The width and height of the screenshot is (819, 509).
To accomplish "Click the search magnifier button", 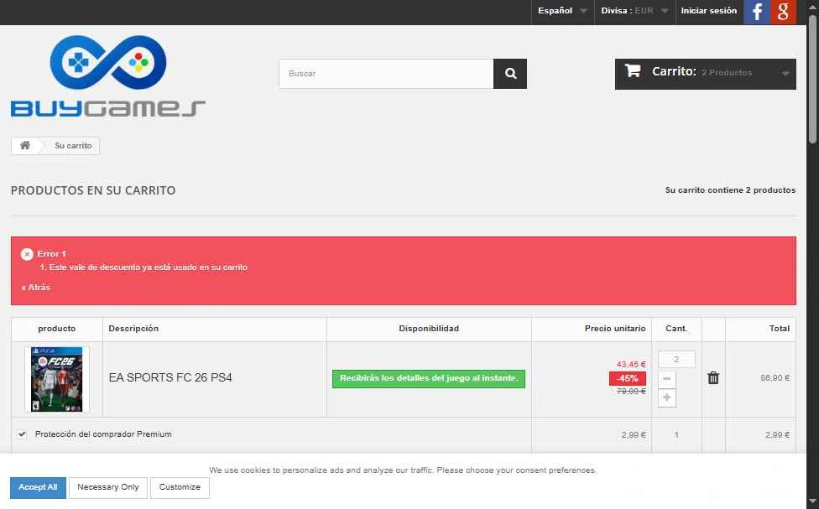I will click(510, 74).
